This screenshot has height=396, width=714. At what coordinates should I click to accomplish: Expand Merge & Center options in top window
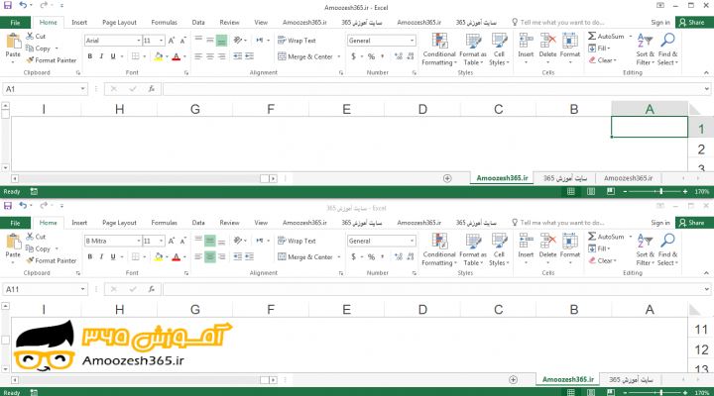click(339, 56)
